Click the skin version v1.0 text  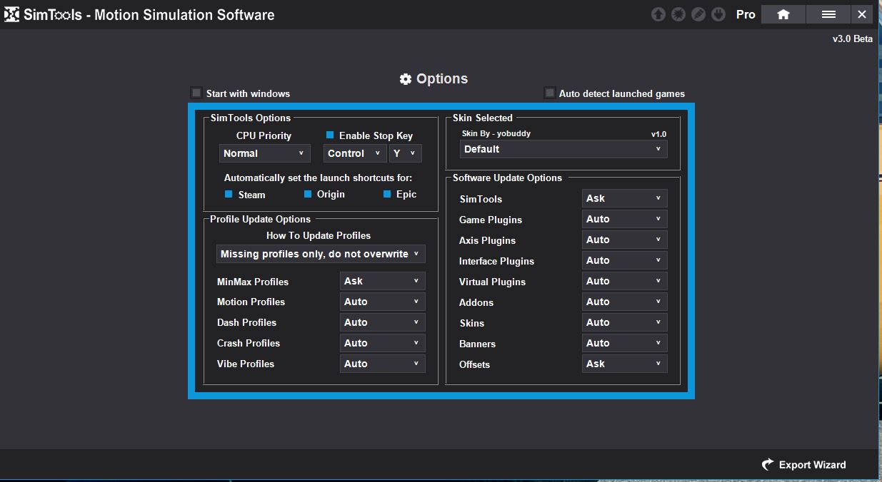[x=658, y=134]
